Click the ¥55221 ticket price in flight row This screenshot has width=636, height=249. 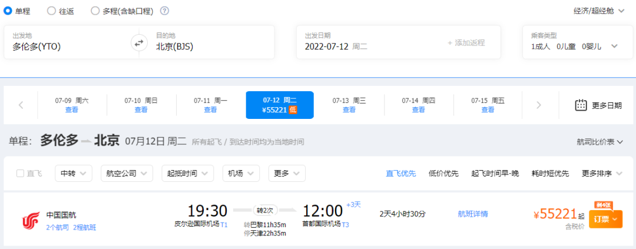pyautogui.click(x=555, y=214)
